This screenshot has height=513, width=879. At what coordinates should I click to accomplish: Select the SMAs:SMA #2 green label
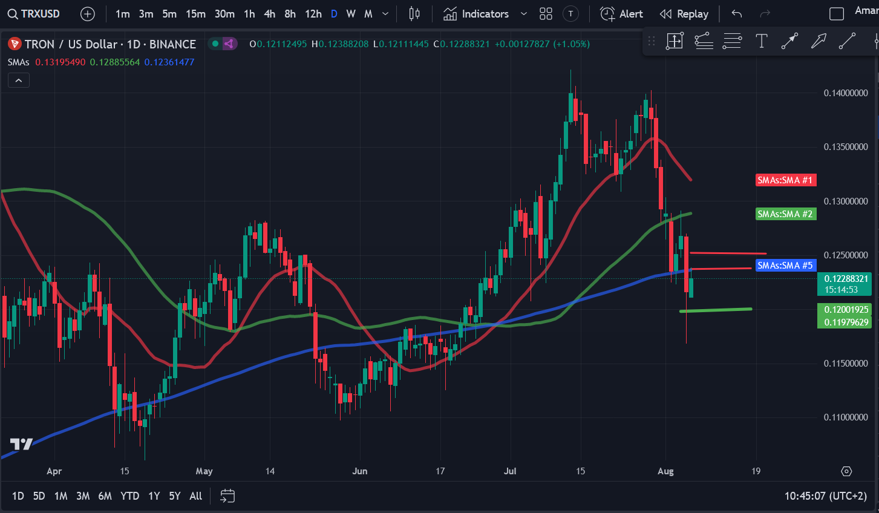click(785, 214)
